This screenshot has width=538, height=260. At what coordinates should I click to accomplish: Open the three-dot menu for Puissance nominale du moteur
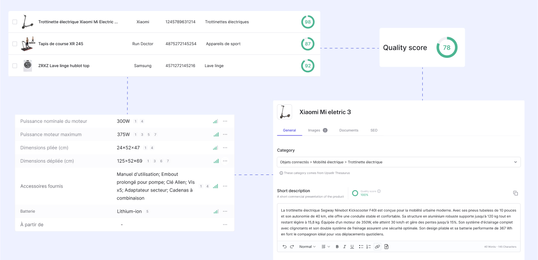coord(225,121)
